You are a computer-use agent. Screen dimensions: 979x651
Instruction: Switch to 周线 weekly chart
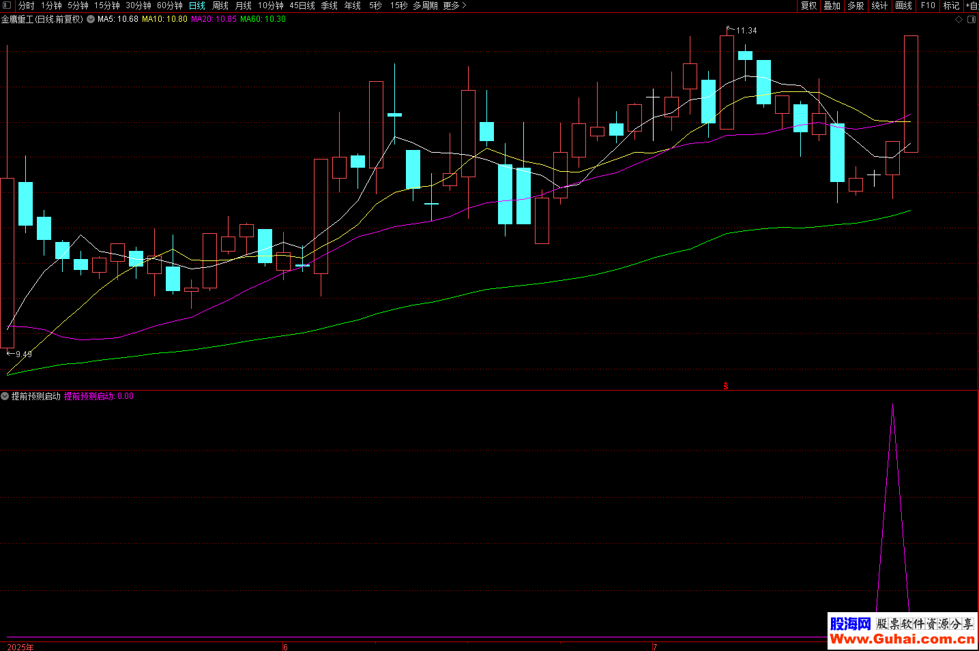220,5
